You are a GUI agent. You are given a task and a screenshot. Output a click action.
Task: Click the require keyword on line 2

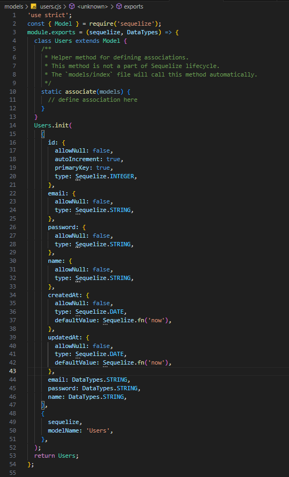coord(101,24)
